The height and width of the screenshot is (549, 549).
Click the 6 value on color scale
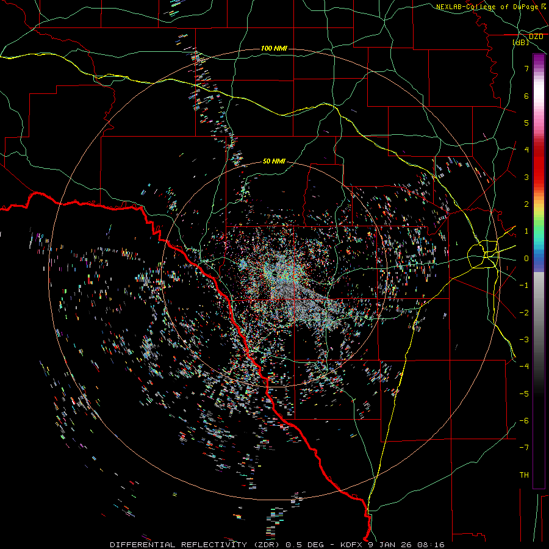526,96
